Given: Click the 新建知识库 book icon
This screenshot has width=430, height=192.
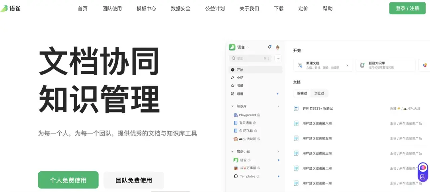Looking at the screenshot, I should tap(362, 65).
